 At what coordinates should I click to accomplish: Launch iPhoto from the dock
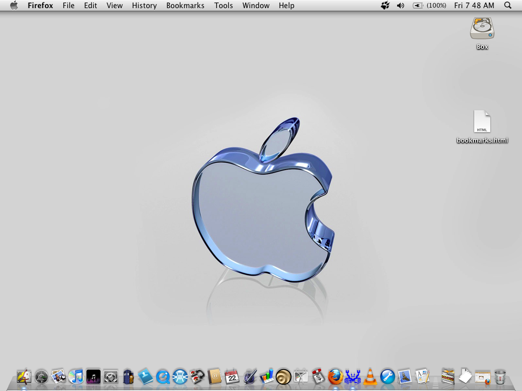pyautogui.click(x=59, y=377)
